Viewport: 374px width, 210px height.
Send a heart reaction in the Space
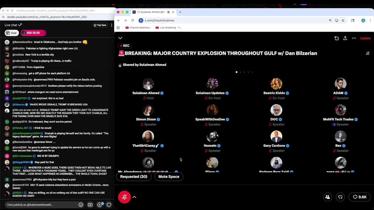click(340, 197)
